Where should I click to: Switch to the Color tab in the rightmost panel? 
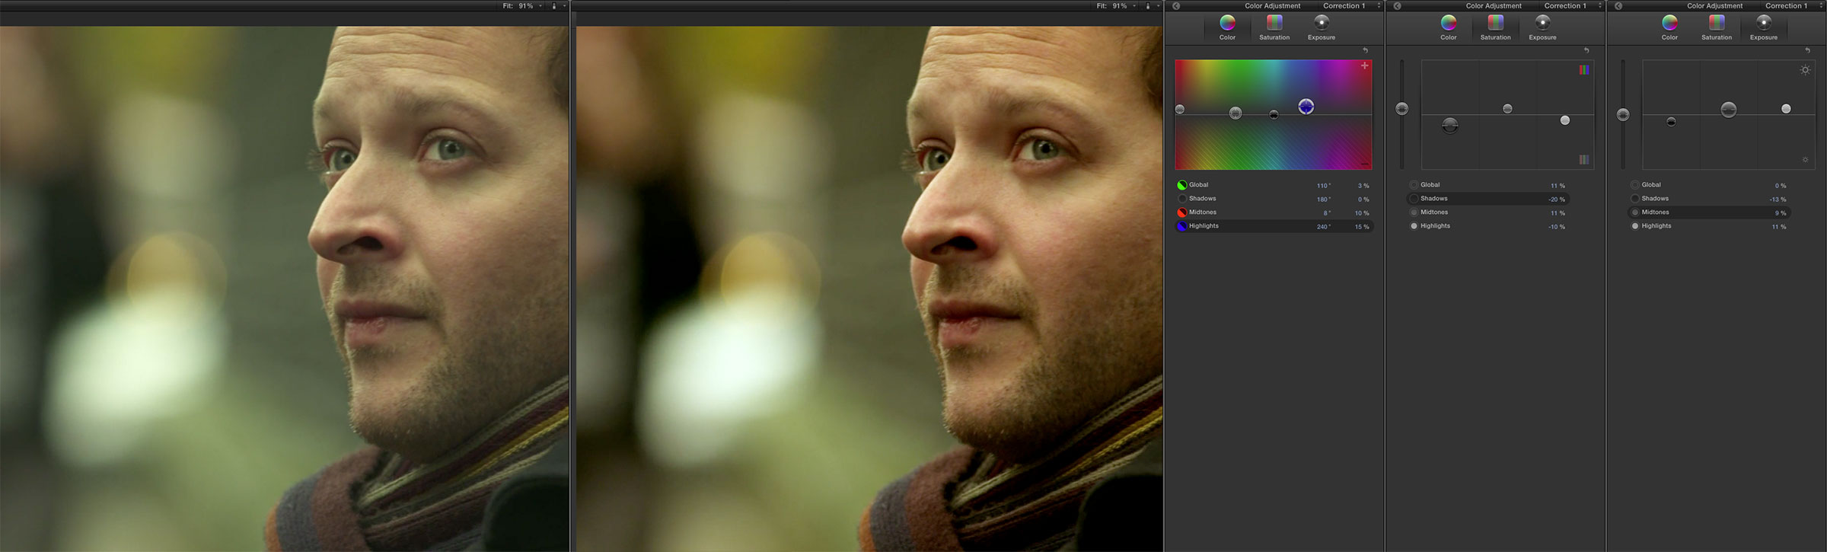(x=1669, y=27)
